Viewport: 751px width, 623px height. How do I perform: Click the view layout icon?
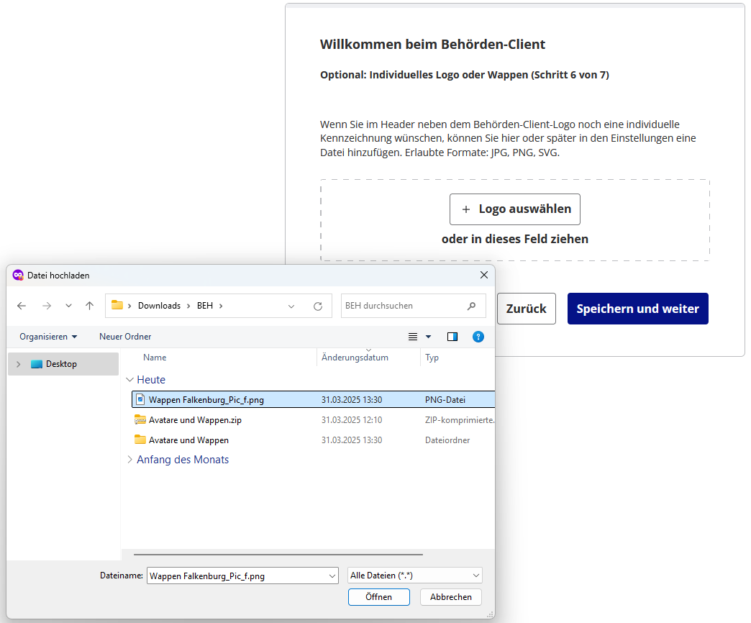(413, 337)
